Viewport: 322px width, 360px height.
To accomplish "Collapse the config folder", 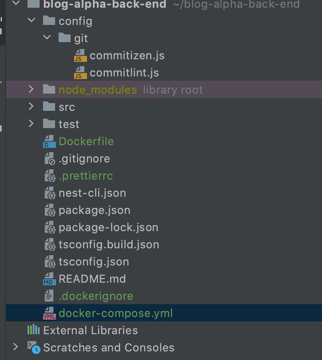I will click(31, 20).
